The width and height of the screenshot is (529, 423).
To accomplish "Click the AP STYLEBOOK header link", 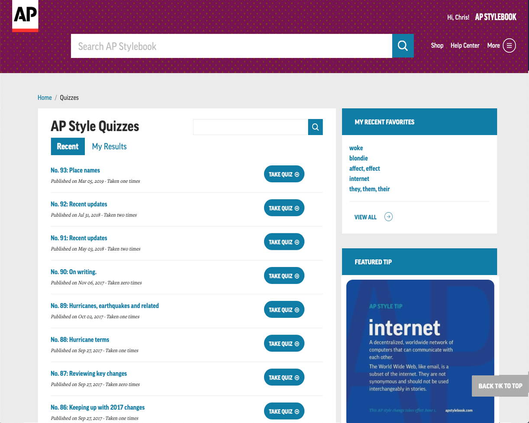I will click(x=496, y=17).
